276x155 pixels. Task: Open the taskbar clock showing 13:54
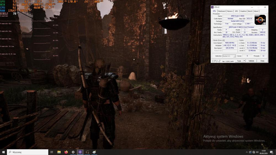[264, 152]
